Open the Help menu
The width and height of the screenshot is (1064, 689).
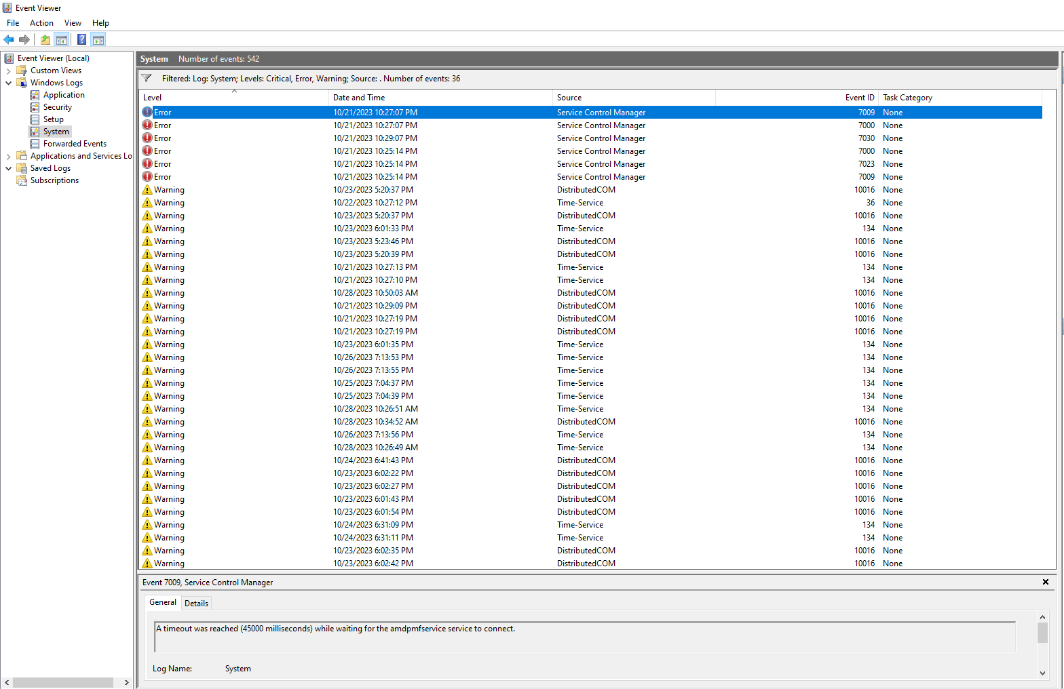pos(100,23)
